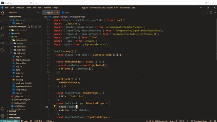The image size is (217, 122).
Task: Expand the todo-item folder
Action: tap(21, 50)
